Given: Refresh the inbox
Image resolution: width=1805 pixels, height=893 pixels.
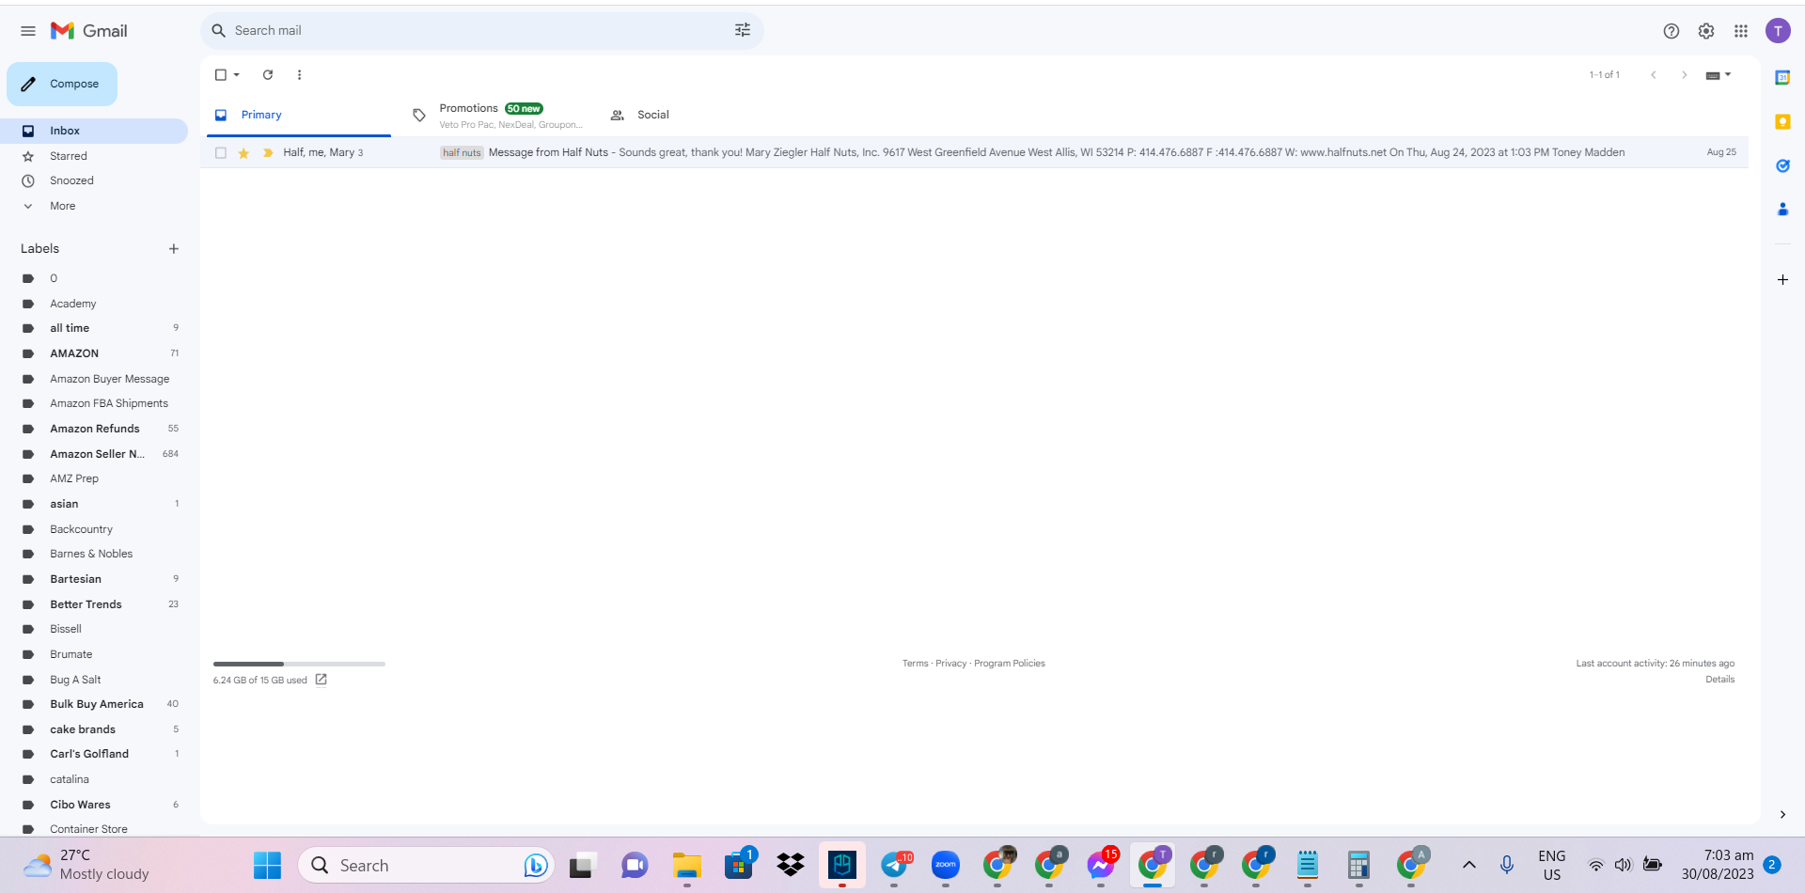Looking at the screenshot, I should [x=268, y=74].
